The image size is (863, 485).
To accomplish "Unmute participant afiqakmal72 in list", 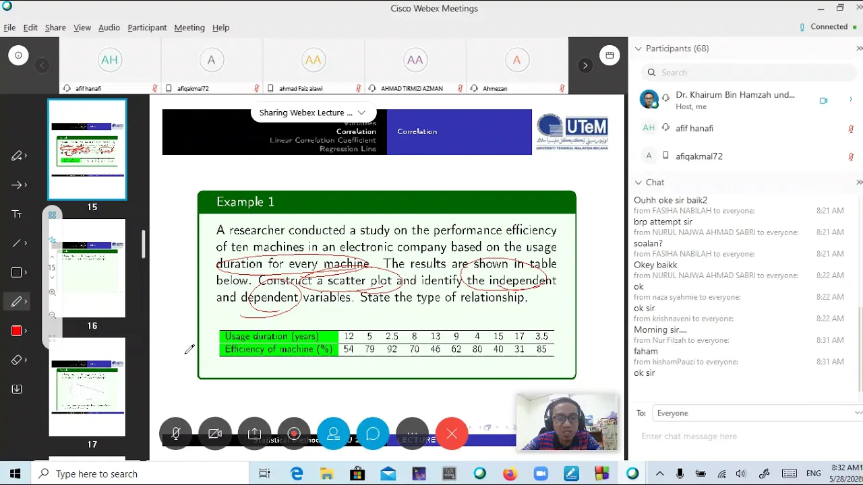I will (x=851, y=156).
